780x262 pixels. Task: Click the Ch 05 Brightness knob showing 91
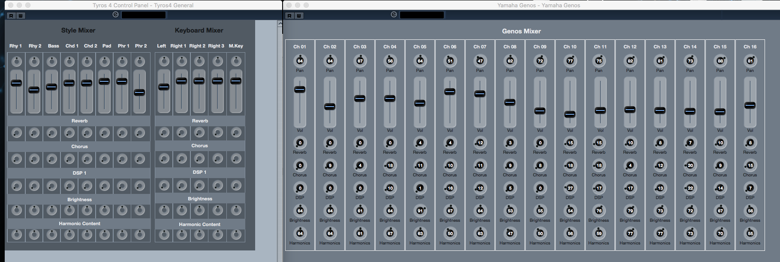(x=420, y=211)
